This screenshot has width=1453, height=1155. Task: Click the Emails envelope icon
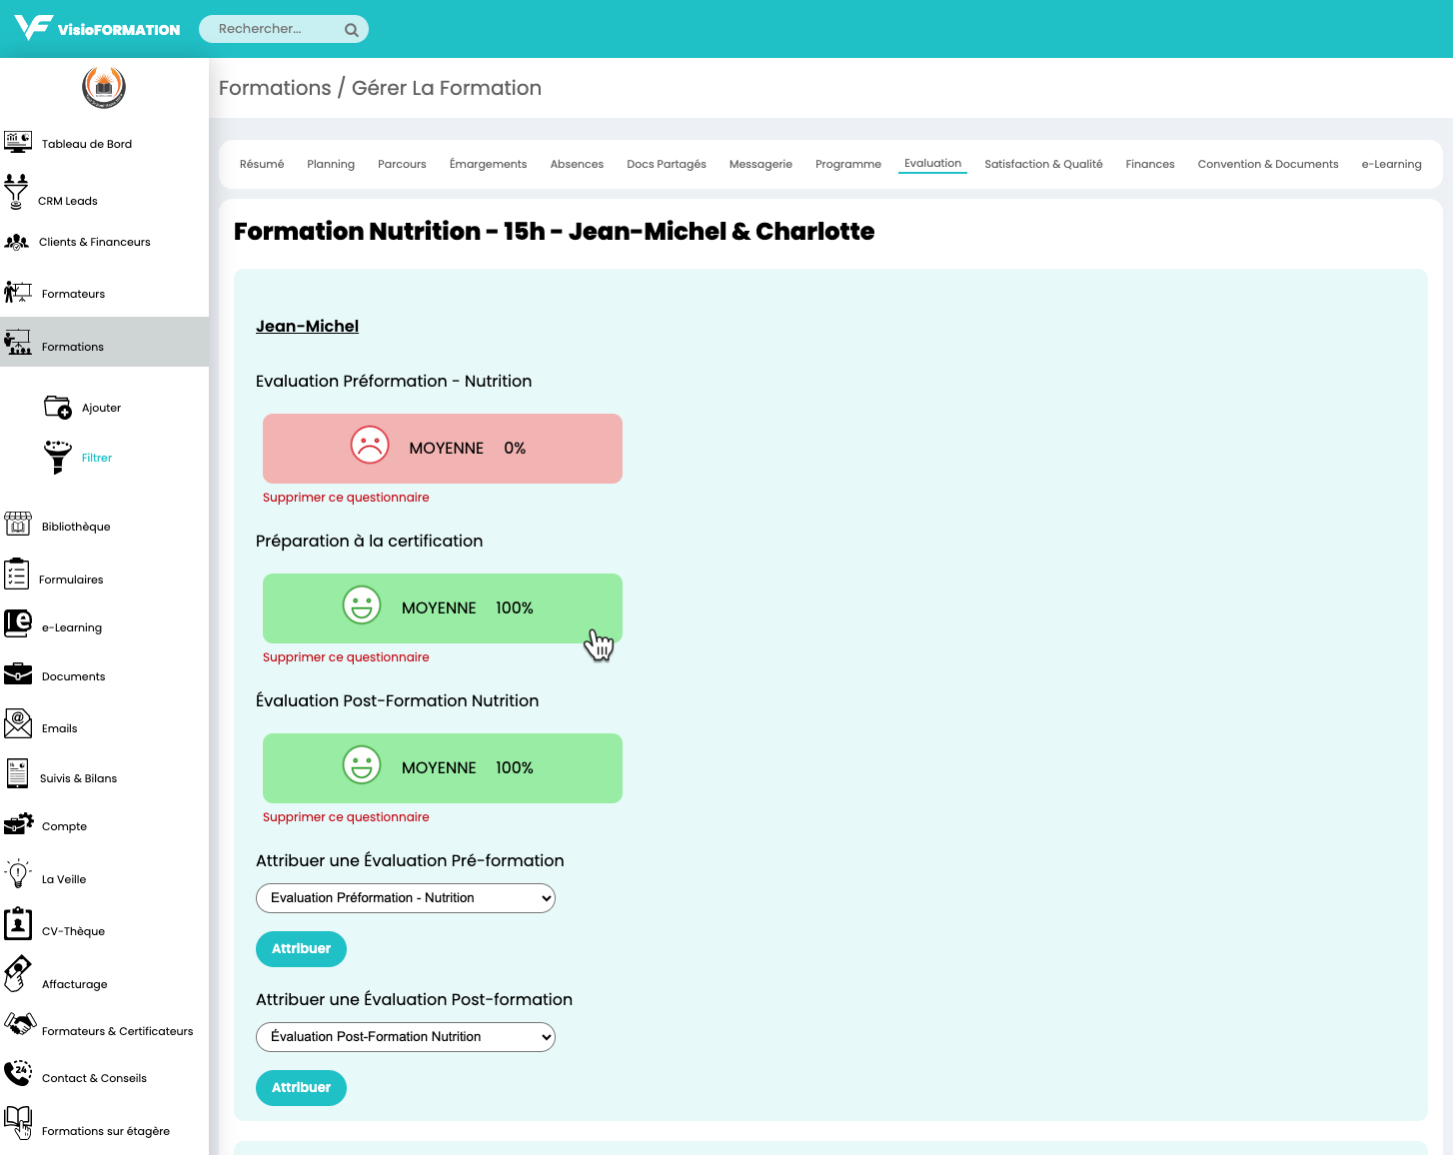pos(18,723)
